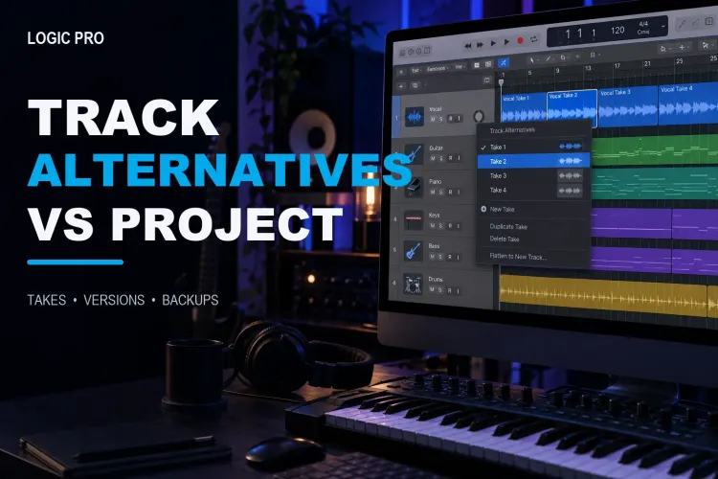The height and width of the screenshot is (479, 718).
Task: Open the View menu dropdown
Action: (460, 67)
